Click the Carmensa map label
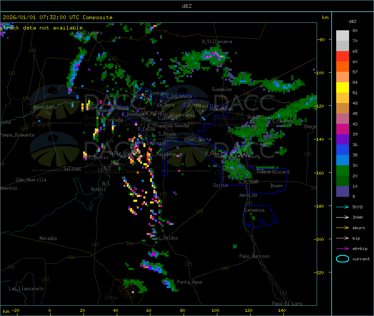374x316 pixels. (254, 210)
